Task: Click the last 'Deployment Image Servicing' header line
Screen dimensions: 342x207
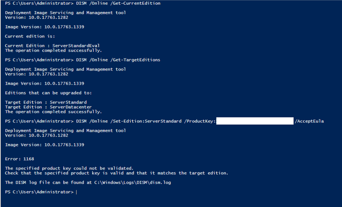Action: coord(65,130)
